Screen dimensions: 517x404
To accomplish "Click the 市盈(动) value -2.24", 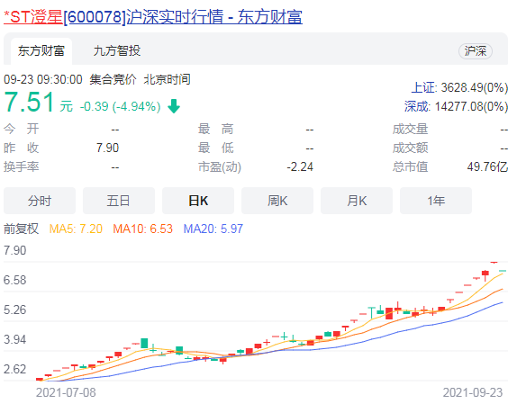I will tap(300, 167).
